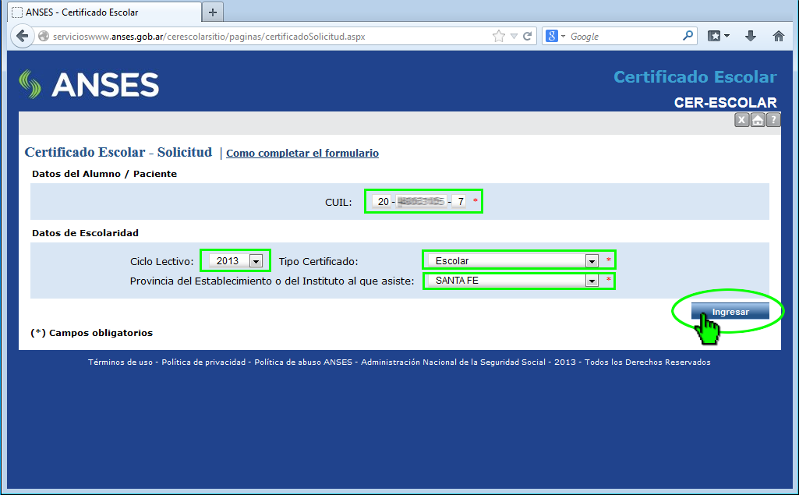The height and width of the screenshot is (495, 799).
Task: Click the 'CER-ESCOLAR' header text
Action: [725, 102]
